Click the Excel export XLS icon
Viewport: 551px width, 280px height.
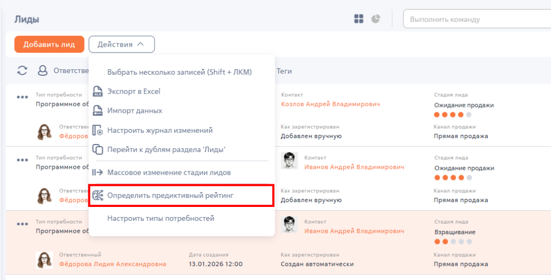click(x=97, y=91)
